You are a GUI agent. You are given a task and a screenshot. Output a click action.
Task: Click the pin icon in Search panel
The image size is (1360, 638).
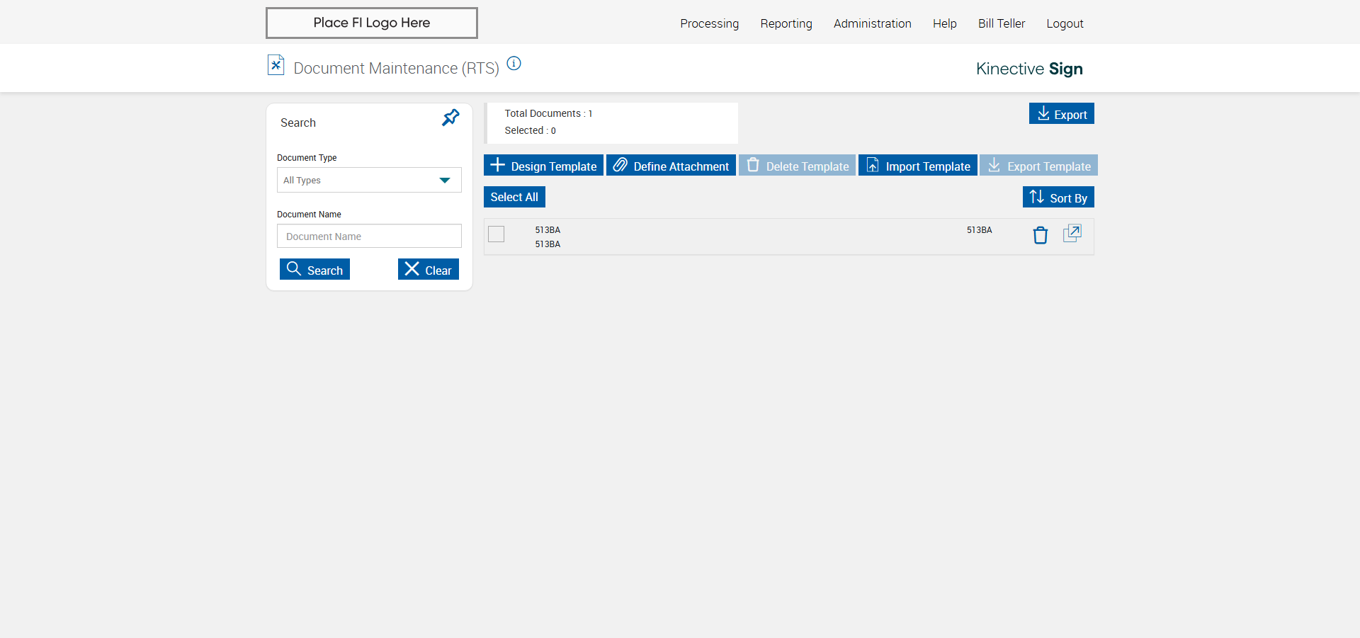point(450,118)
